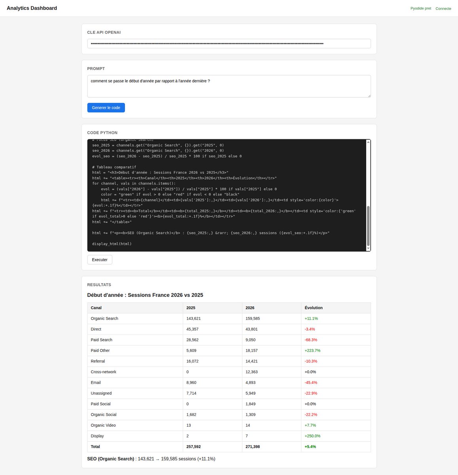Click into the prompt textarea
Viewport: 458px width, 475px height.
[x=229, y=86]
